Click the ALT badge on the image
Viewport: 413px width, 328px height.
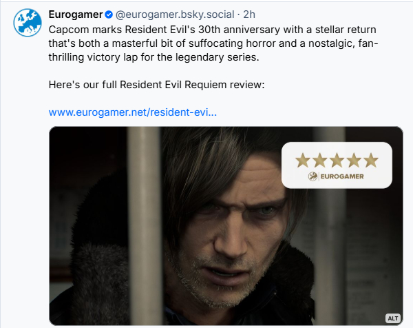393,318
